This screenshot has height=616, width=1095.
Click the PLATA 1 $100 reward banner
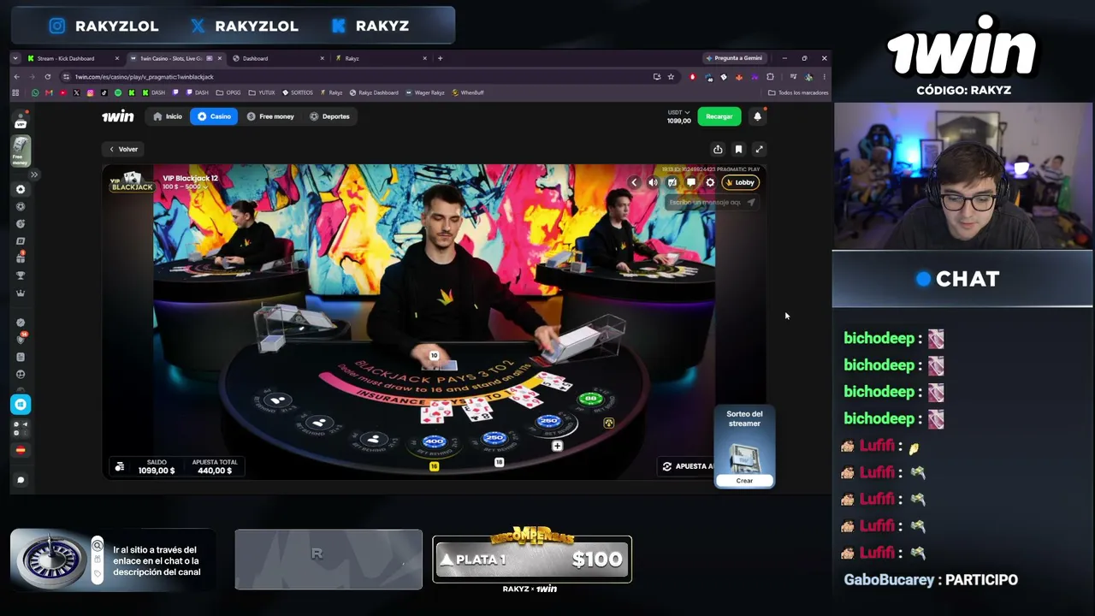tap(532, 560)
